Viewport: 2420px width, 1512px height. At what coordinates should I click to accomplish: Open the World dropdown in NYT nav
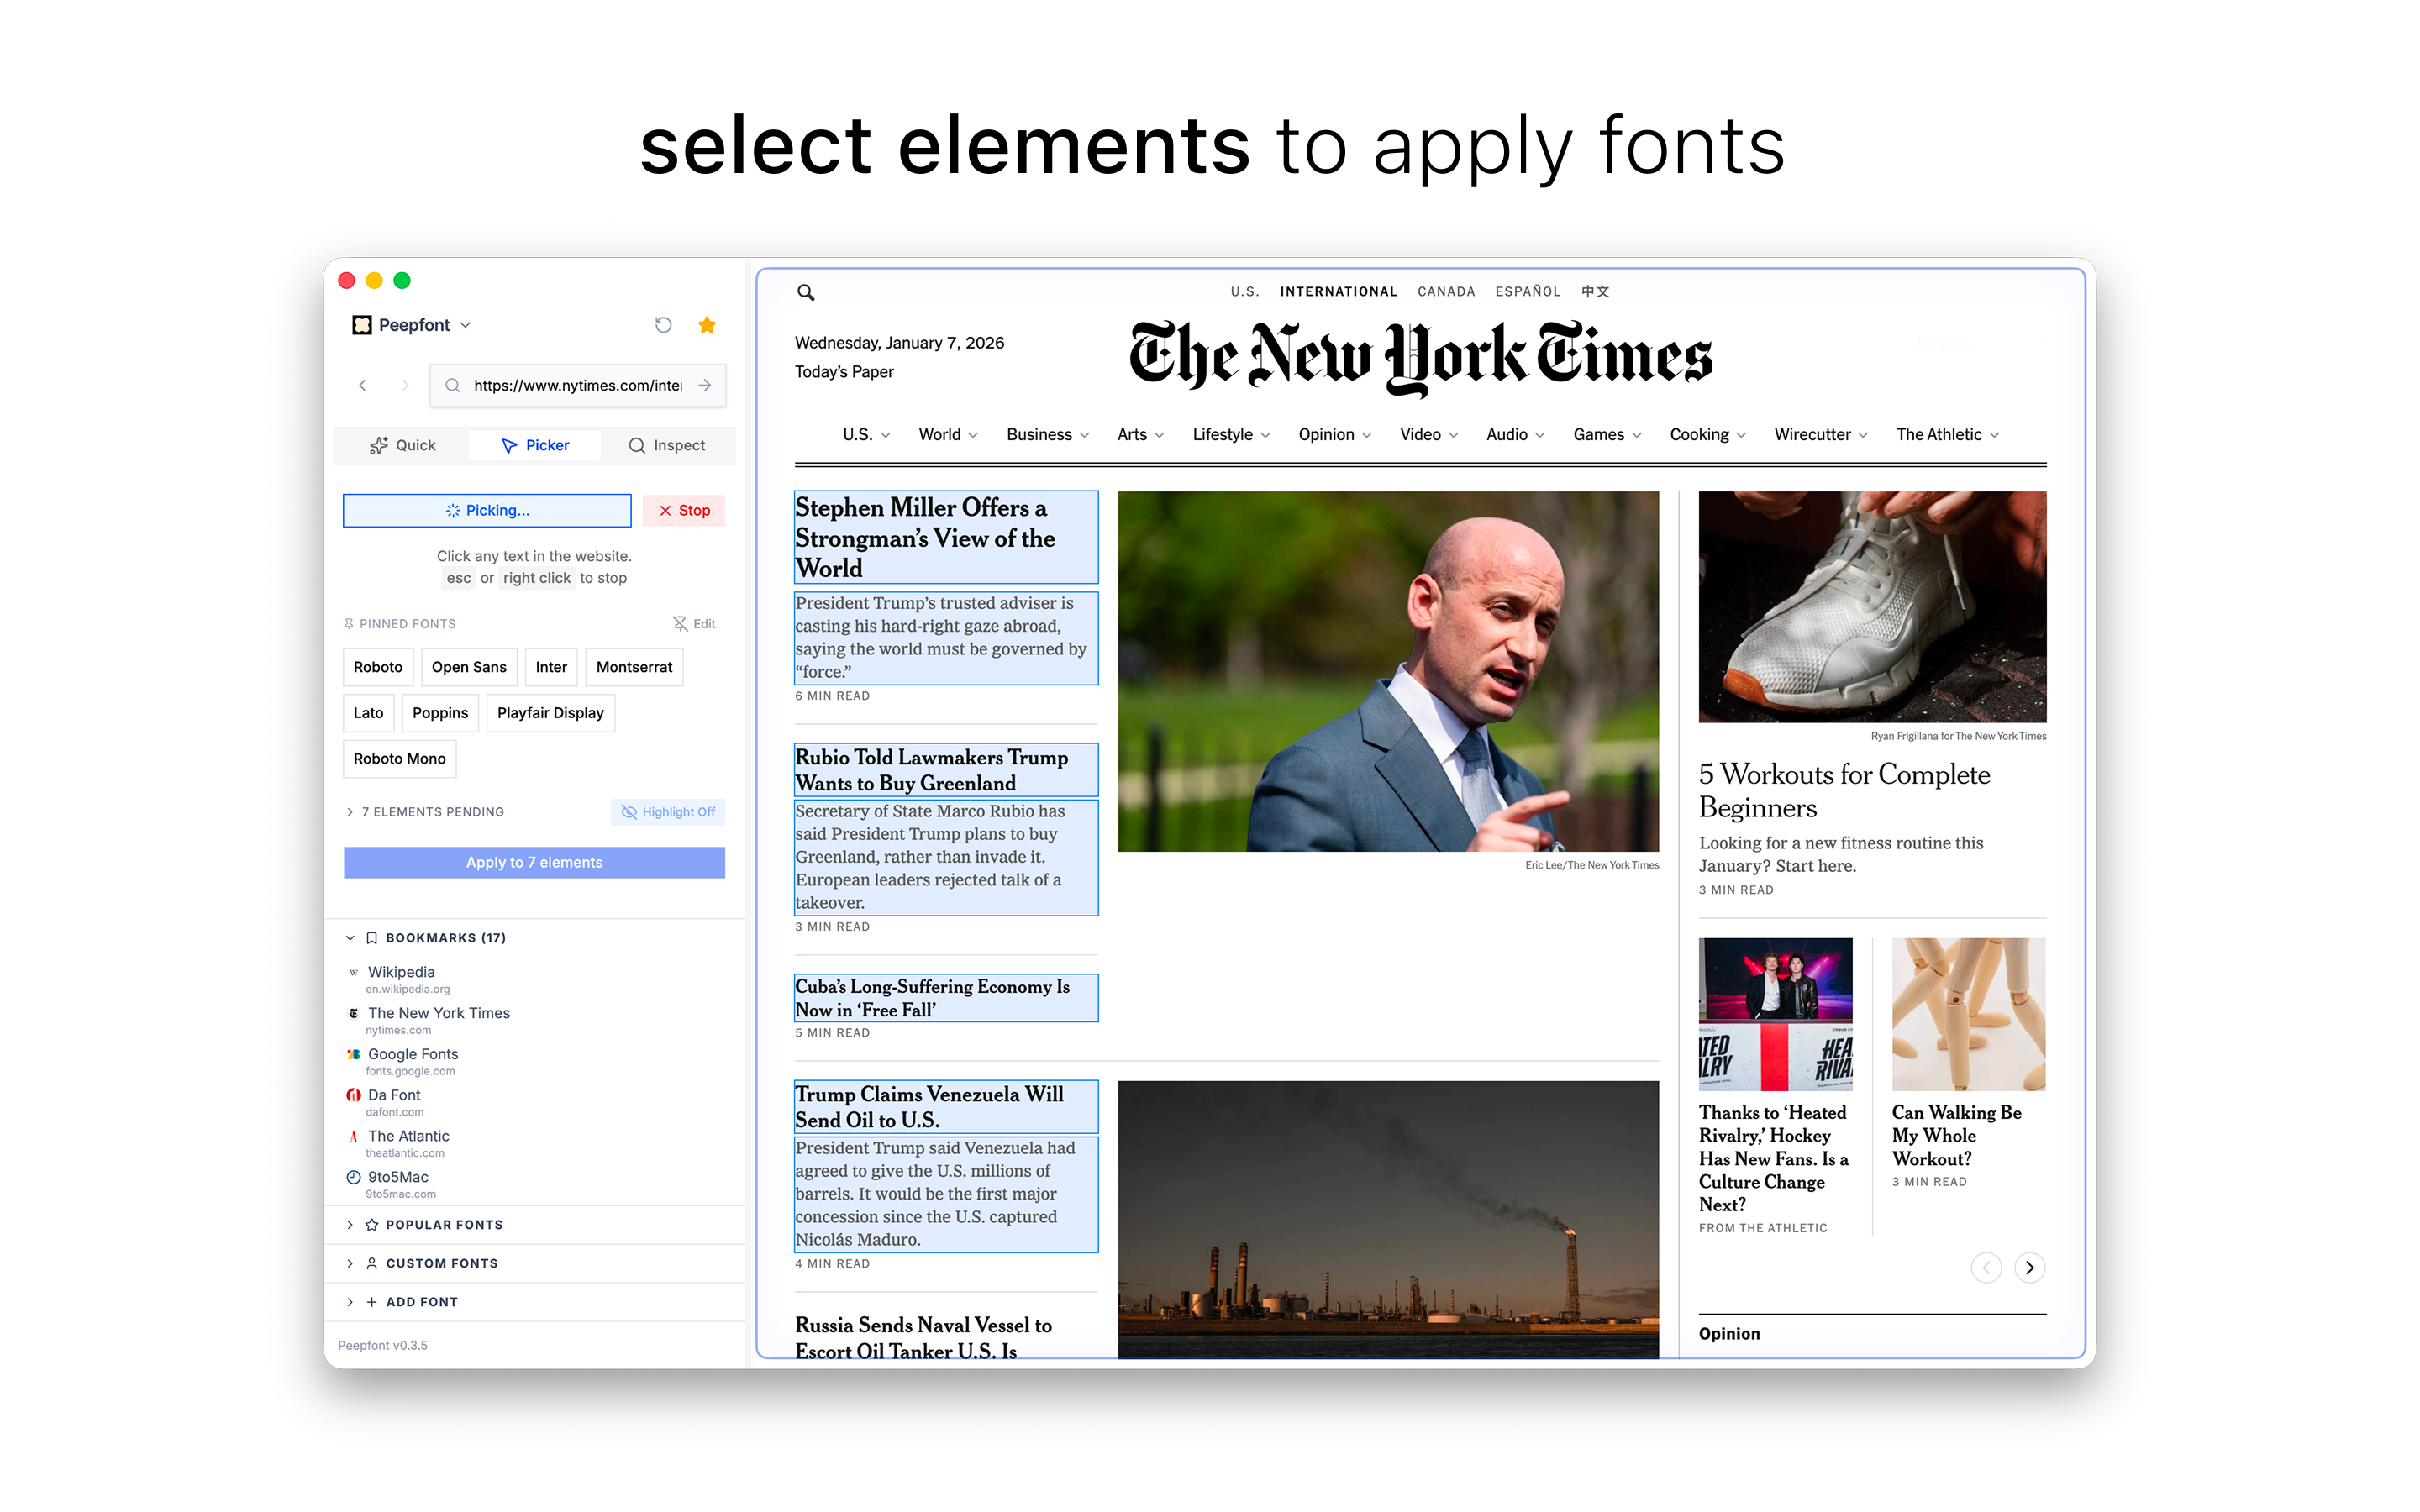(948, 434)
